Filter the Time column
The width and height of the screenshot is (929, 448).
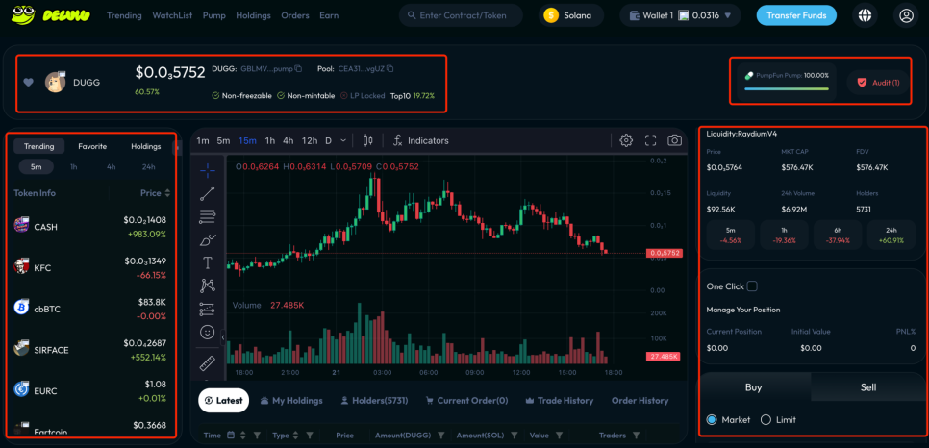pos(257,436)
